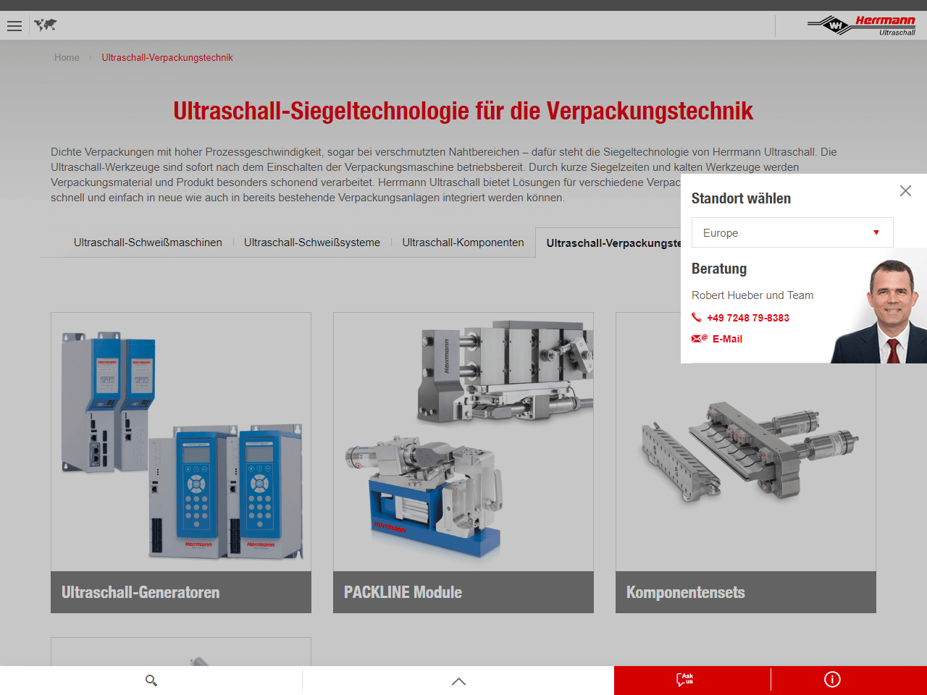
Task: Click the world map language icon
Action: pos(45,25)
